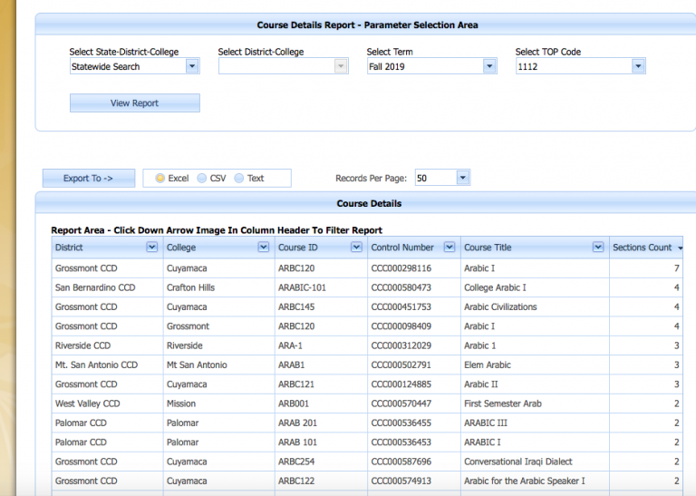This screenshot has height=496, width=696.
Task: Click the Arabic II course title
Action: pos(480,384)
